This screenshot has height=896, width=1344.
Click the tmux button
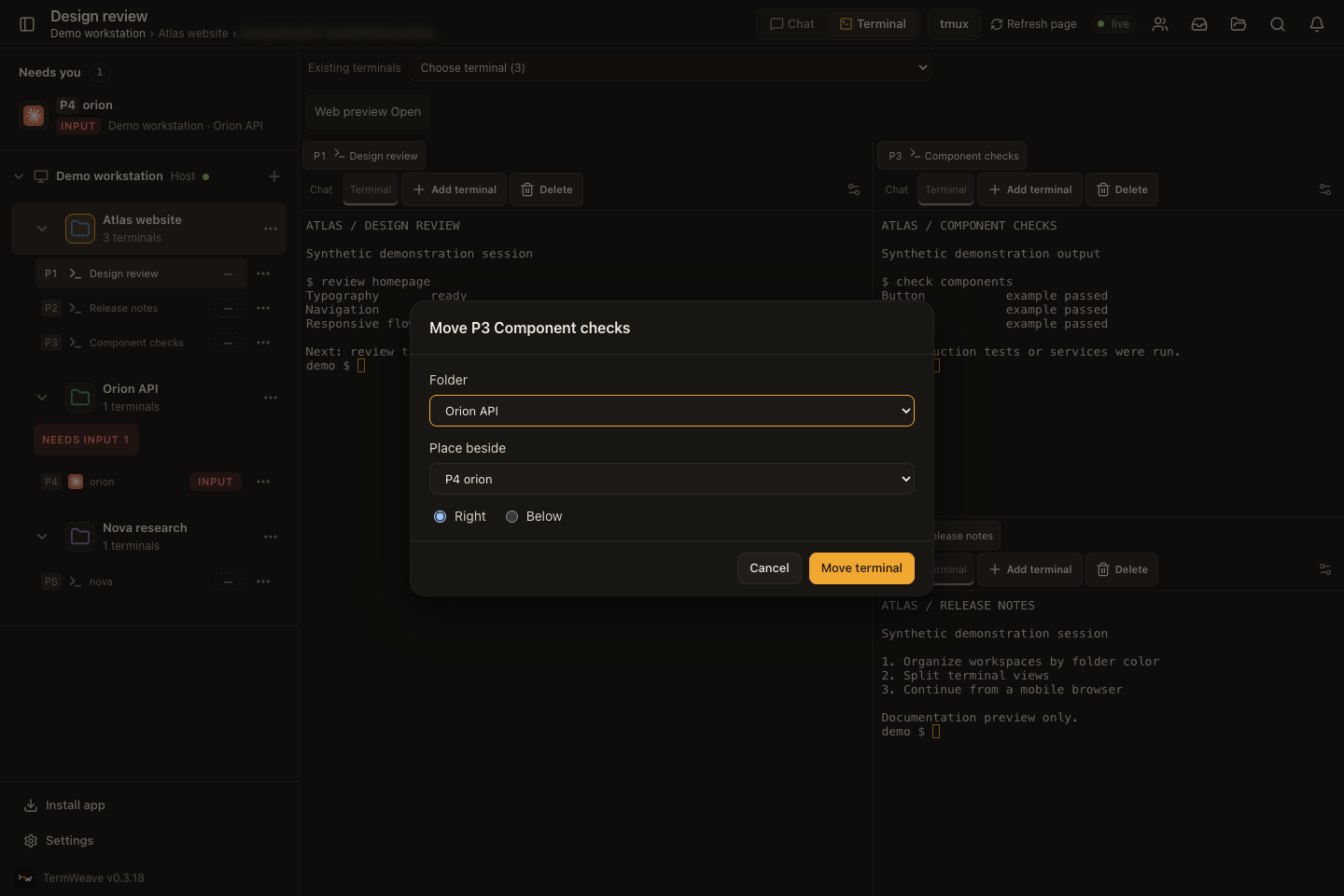coord(954,24)
